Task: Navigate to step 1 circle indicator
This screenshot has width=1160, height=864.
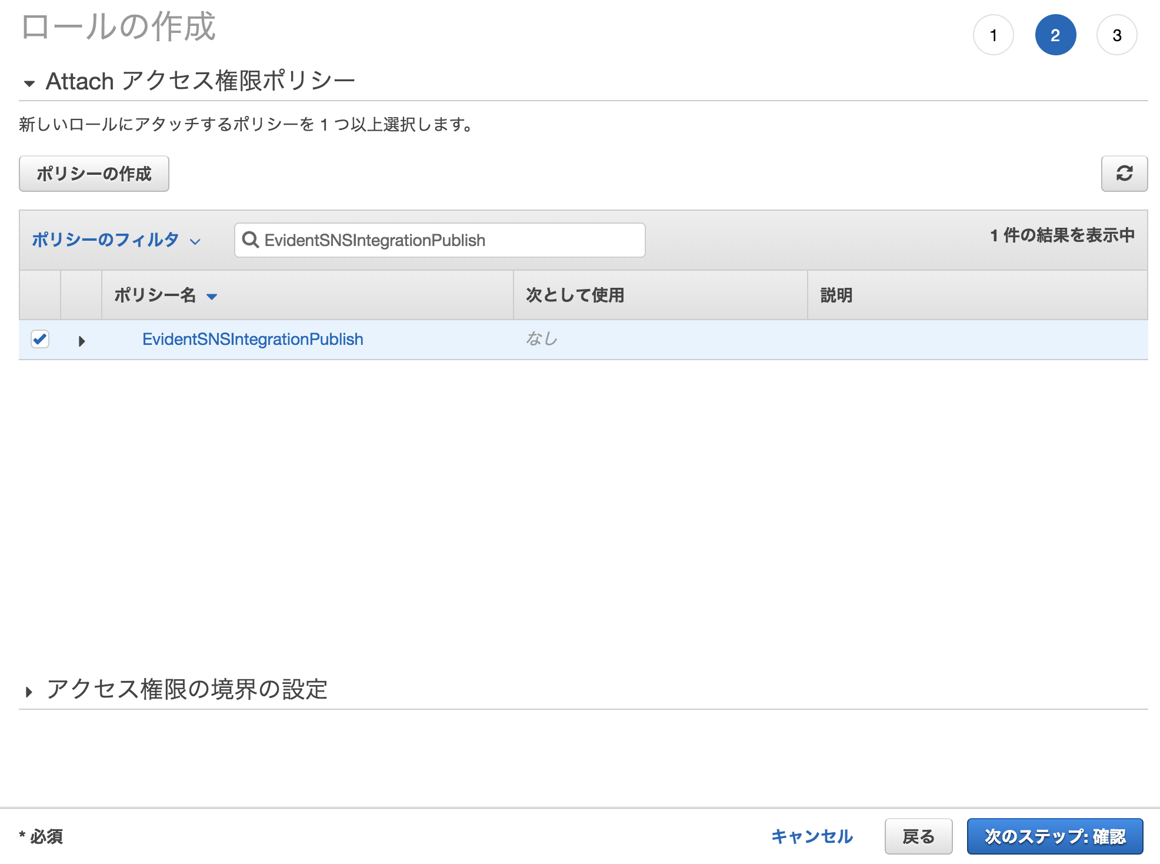Action: 994,35
